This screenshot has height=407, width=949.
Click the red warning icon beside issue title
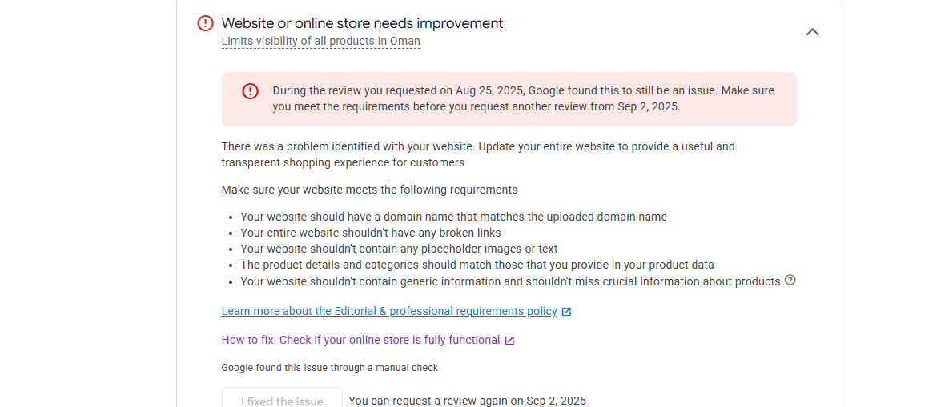pyautogui.click(x=206, y=23)
